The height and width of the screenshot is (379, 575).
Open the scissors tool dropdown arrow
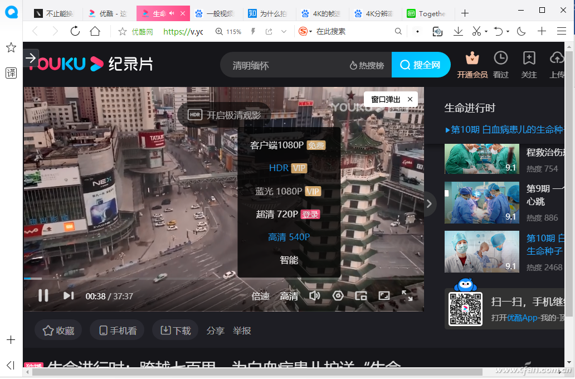pyautogui.click(x=486, y=32)
